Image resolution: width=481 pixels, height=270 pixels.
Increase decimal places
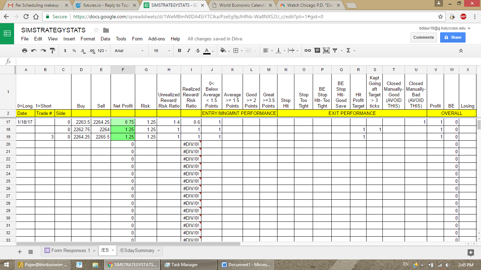click(92, 51)
